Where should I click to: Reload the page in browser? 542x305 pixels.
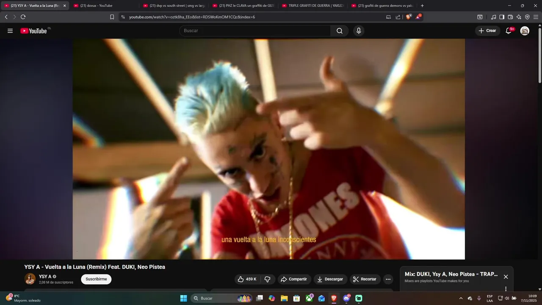pyautogui.click(x=23, y=17)
